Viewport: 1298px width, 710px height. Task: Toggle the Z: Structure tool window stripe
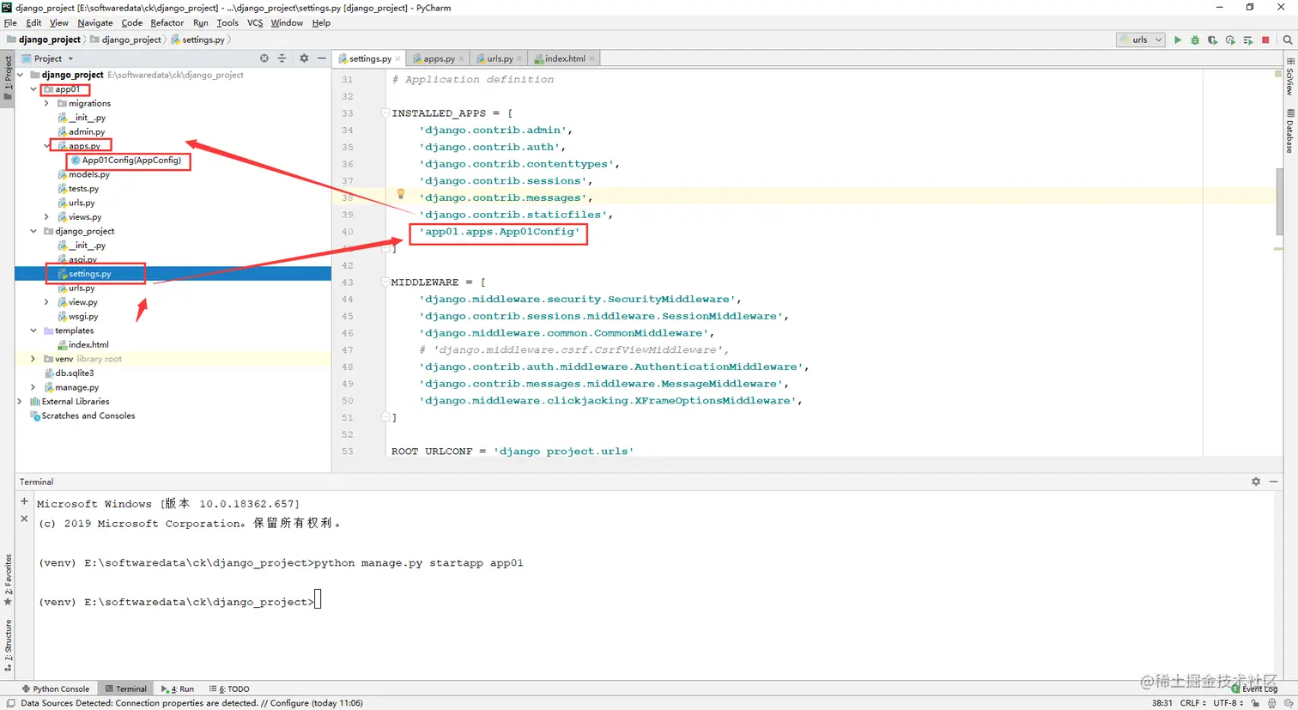click(x=8, y=646)
